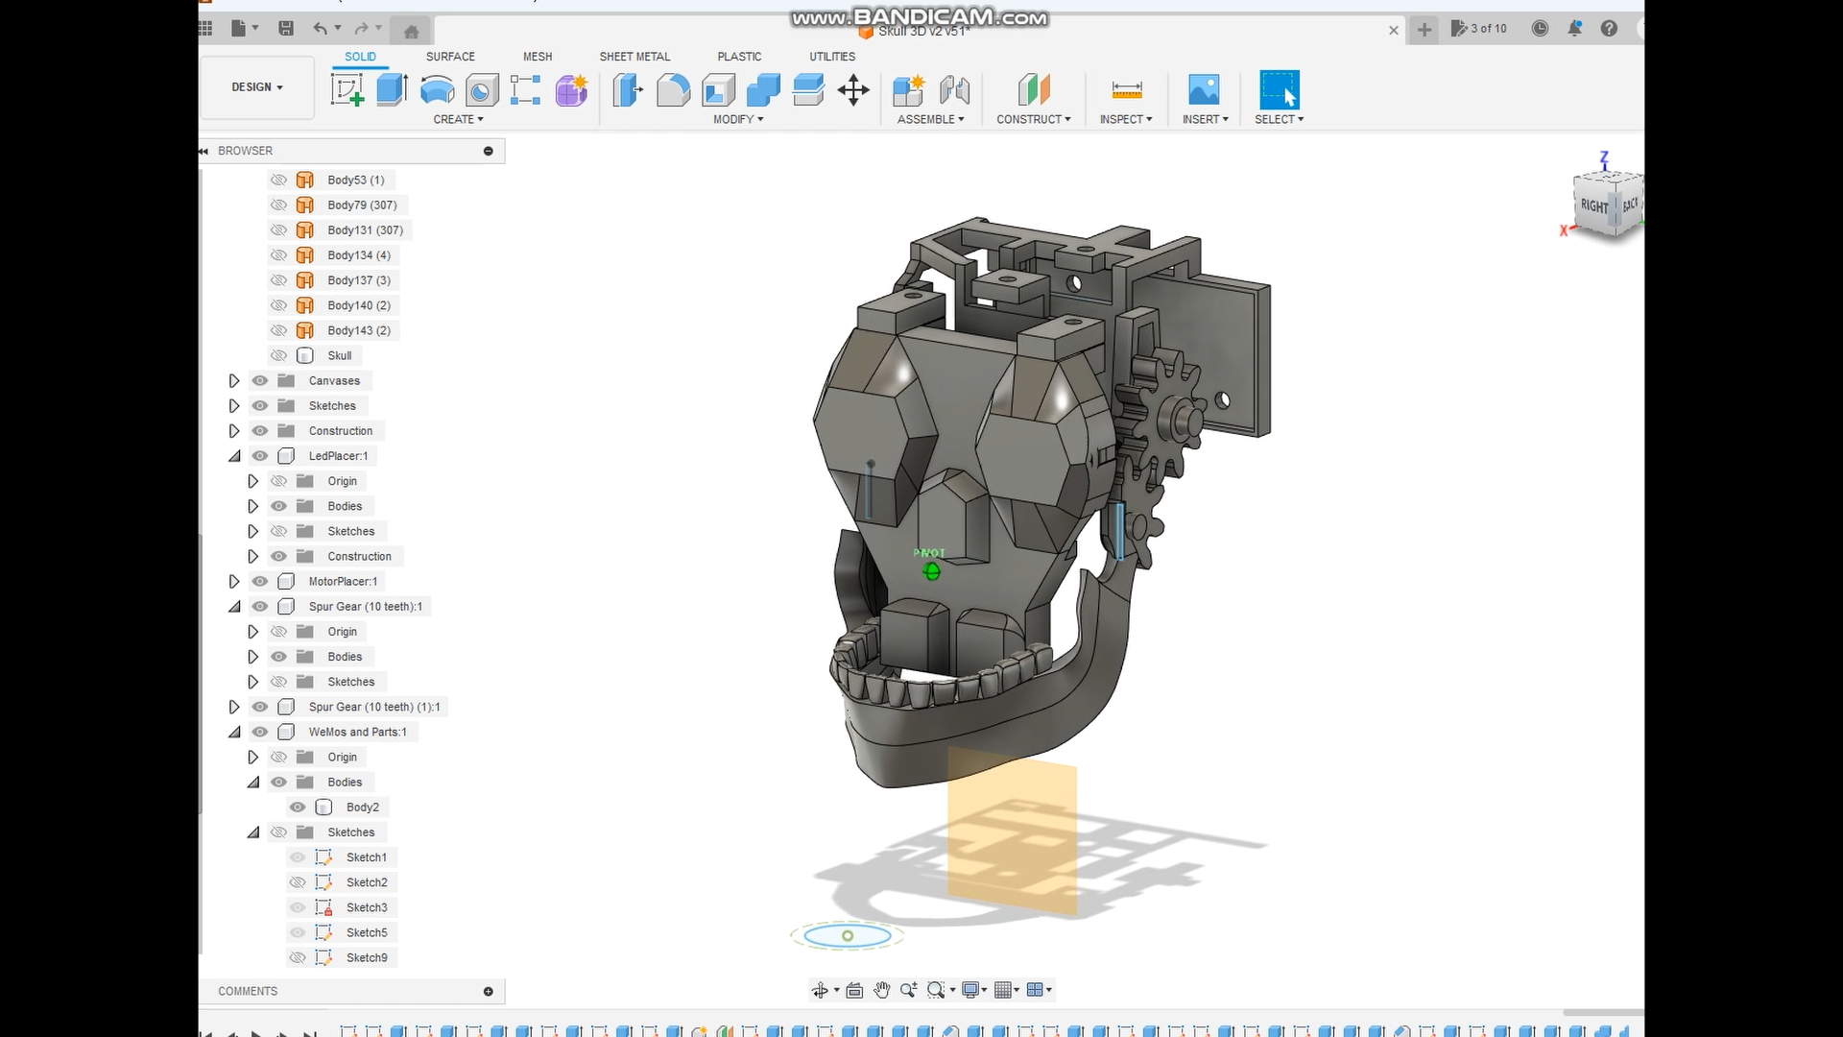Hide the Body2 in WeMos and Parts
The height and width of the screenshot is (1037, 1843).
(x=298, y=807)
